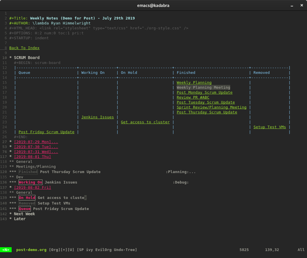Expand the folded 2019-07-31 Wed heading

pos(36,152)
